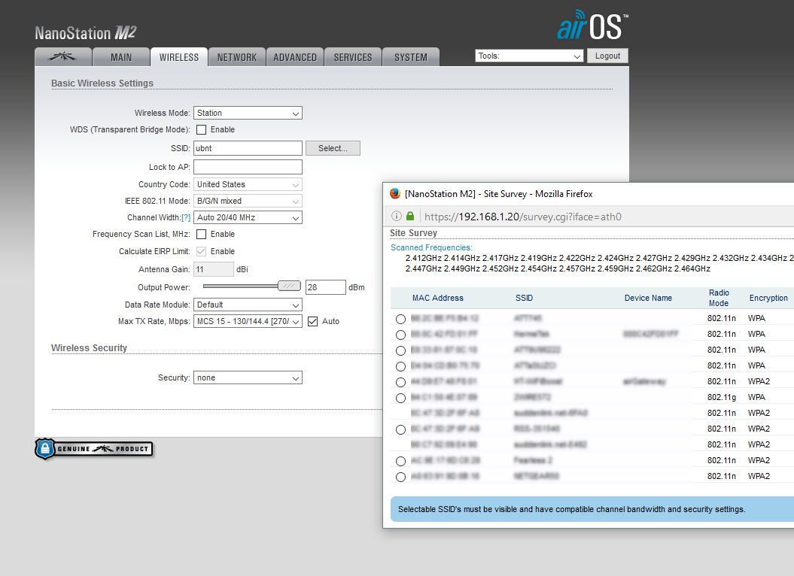Open the Max TX Rate dropdown
The width and height of the screenshot is (794, 576).
coord(248,321)
